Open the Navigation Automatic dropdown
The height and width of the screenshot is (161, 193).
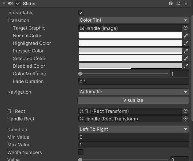pos(134,92)
